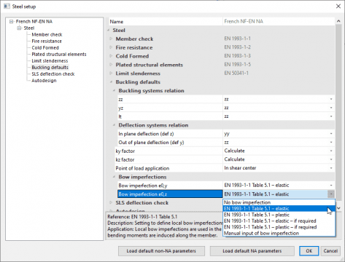The width and height of the screenshot is (345, 262).
Task: Open the yz buckling system dropdown
Action: click(x=331, y=108)
